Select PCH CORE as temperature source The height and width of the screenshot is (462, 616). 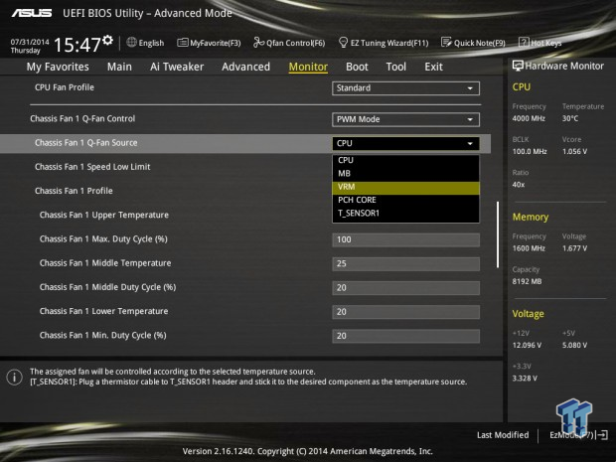pos(405,200)
